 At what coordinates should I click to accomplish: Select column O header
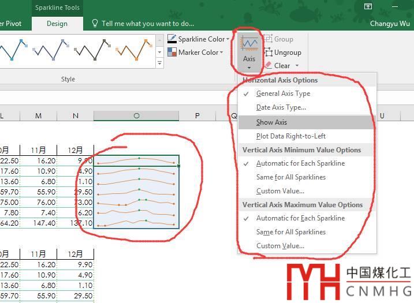pos(136,116)
